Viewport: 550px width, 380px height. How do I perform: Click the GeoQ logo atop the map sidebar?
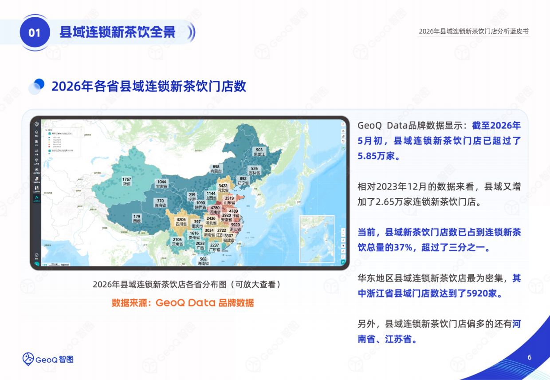pyautogui.click(x=37, y=124)
